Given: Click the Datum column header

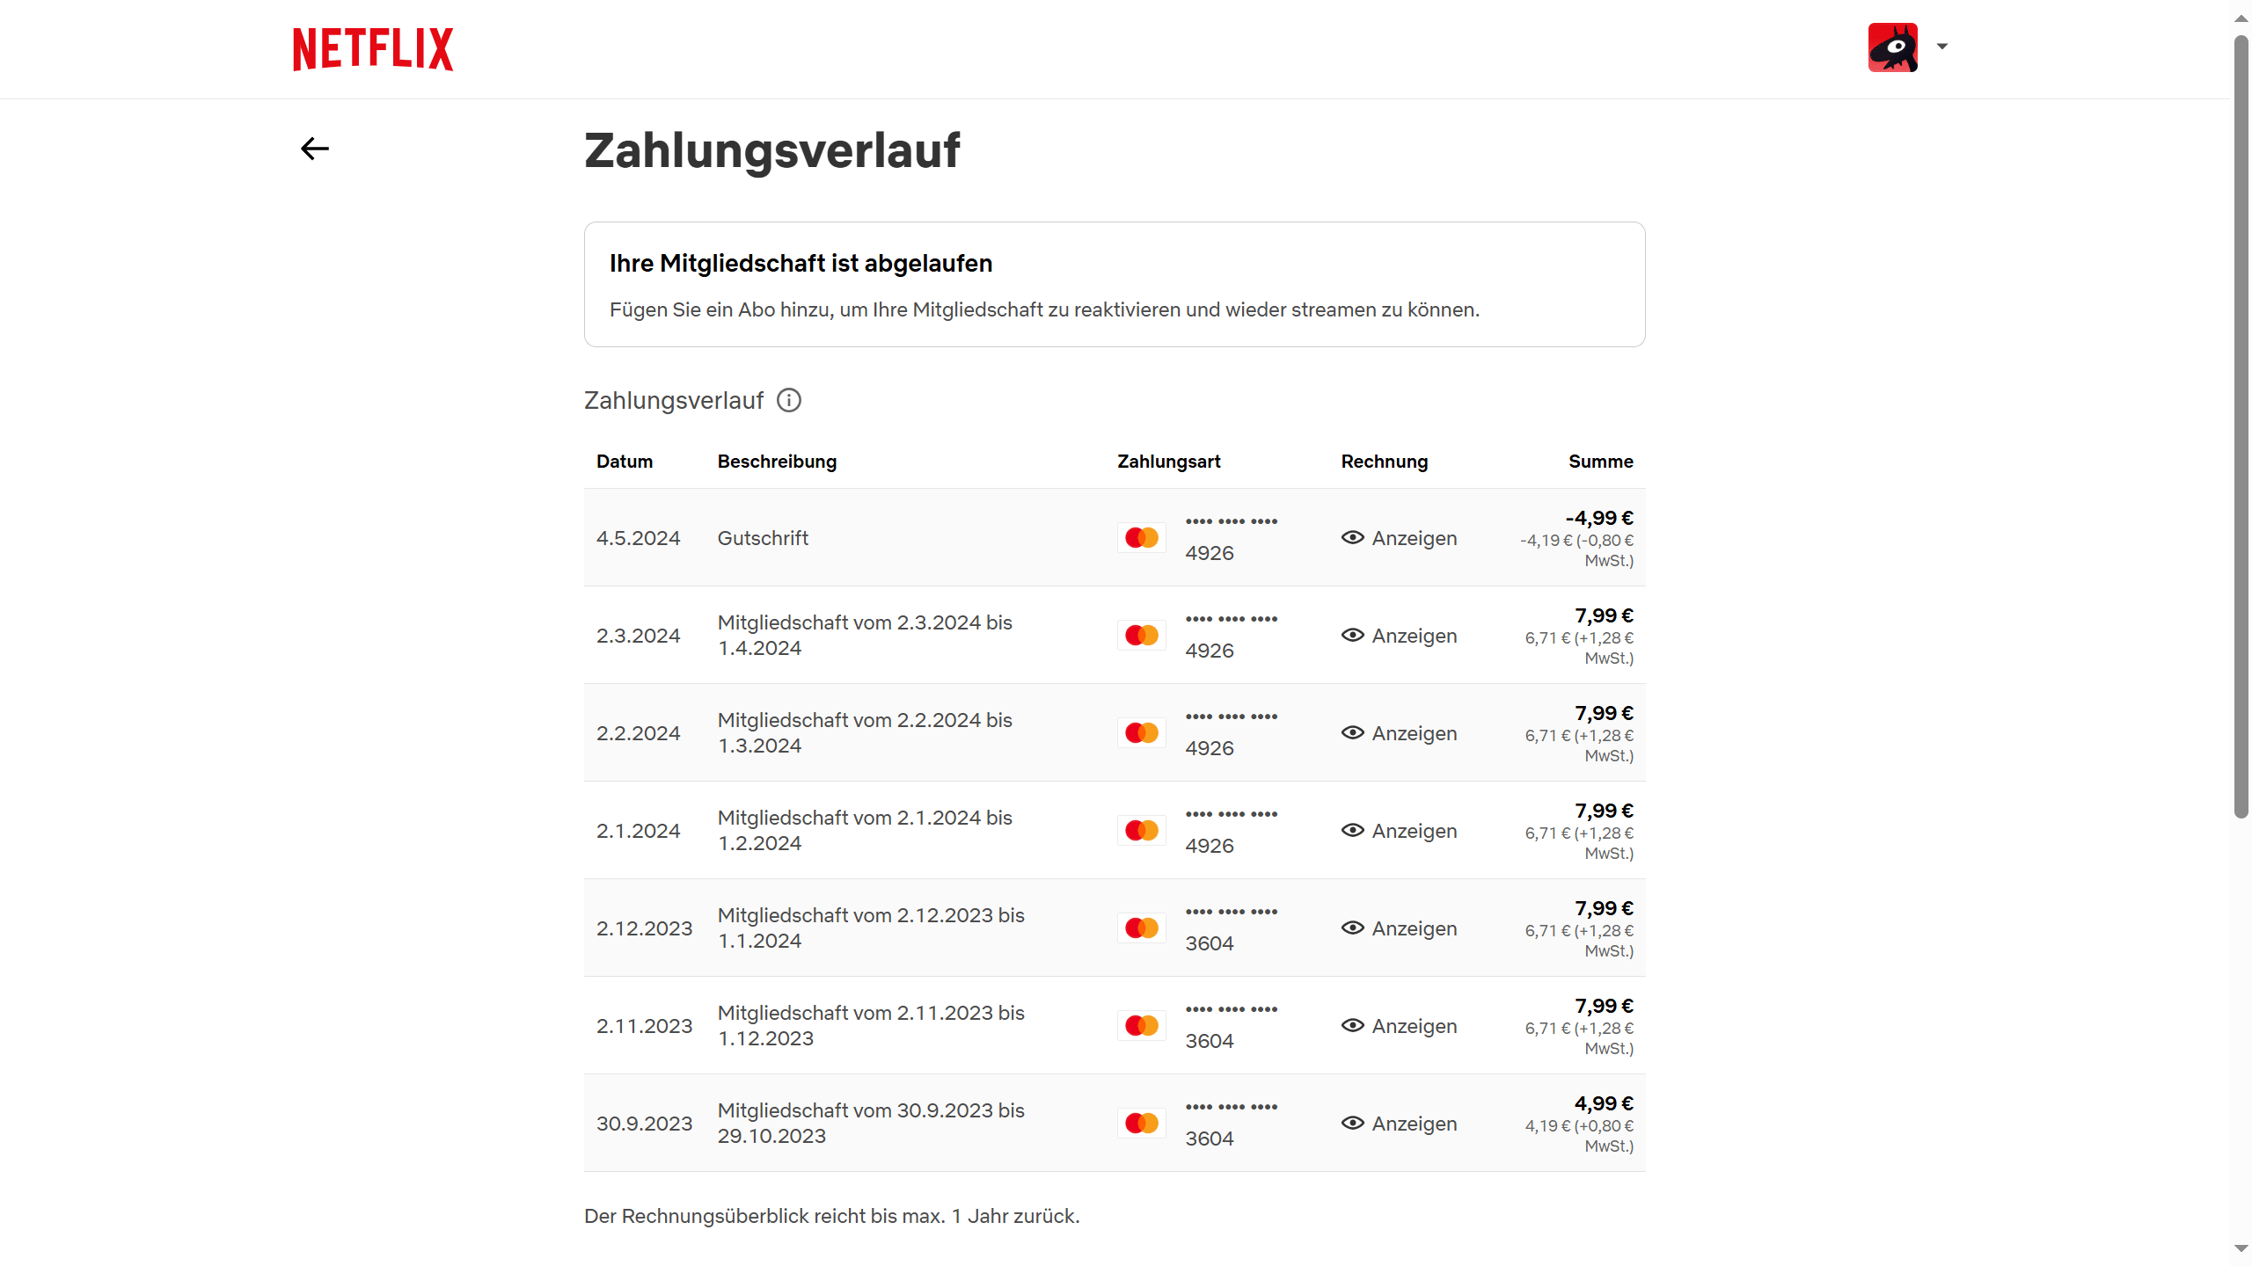Looking at the screenshot, I should click(625, 462).
